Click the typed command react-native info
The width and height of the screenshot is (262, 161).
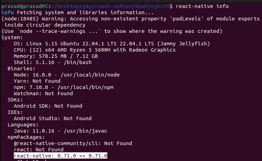[x=202, y=6]
